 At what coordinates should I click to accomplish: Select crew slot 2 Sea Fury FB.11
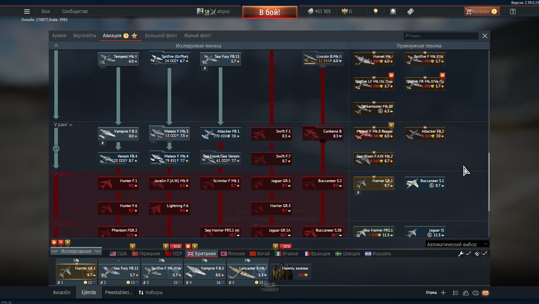[119, 272]
